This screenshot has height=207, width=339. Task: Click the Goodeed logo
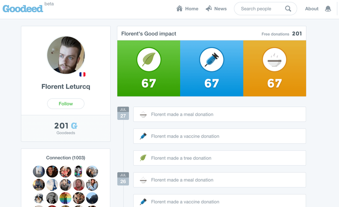(23, 9)
